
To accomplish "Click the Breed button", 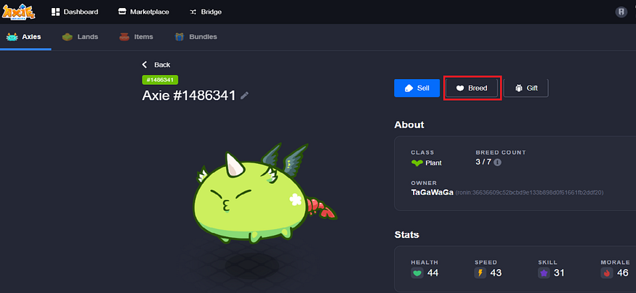I will tap(472, 88).
